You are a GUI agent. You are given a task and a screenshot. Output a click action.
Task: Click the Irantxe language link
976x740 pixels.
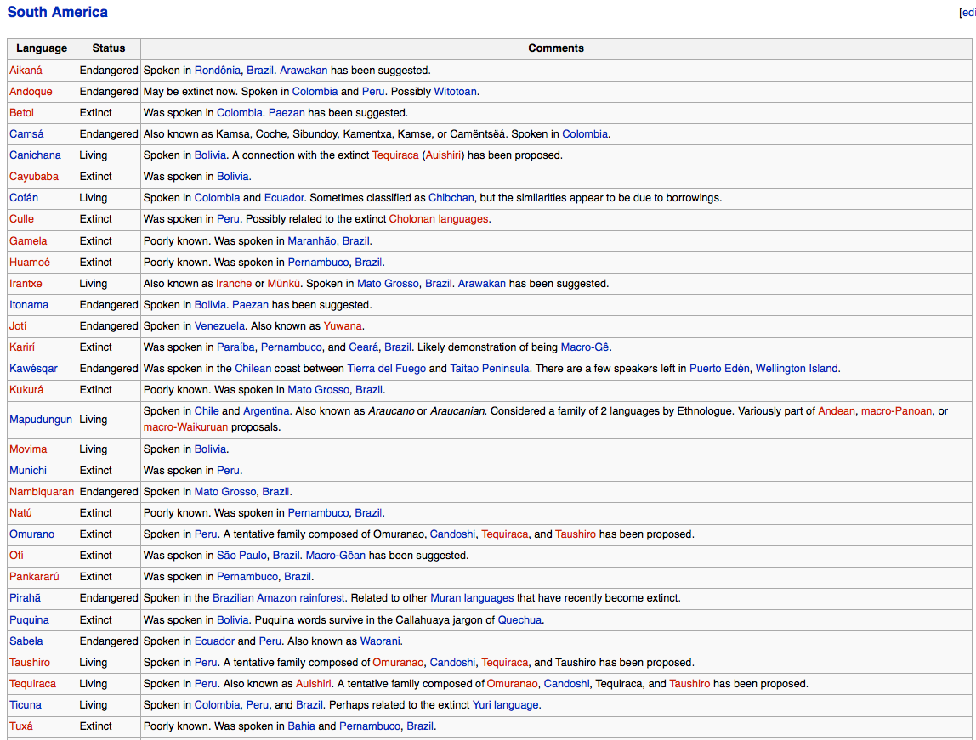pos(26,283)
